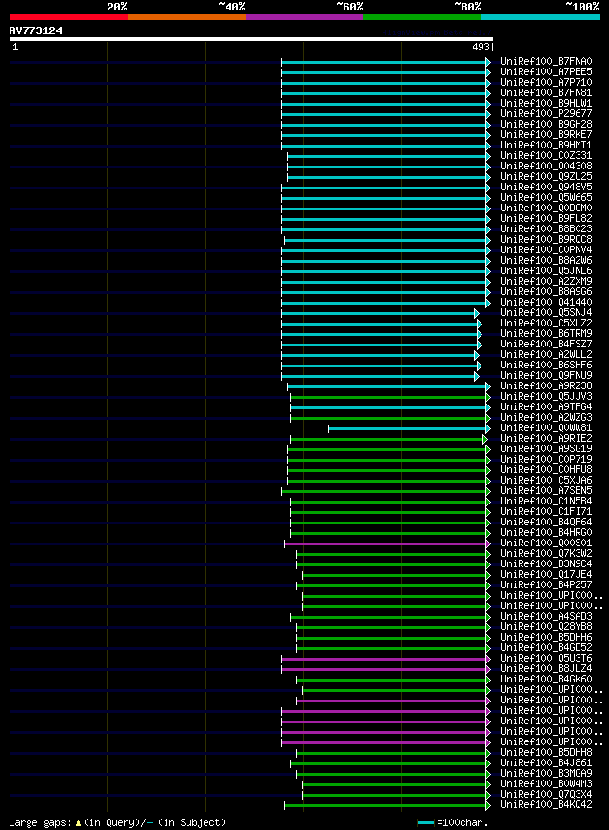Viewport: 609px width, 830px height.
Task: Select the UniRef100_A4SAD3 label
Action: tap(546, 616)
